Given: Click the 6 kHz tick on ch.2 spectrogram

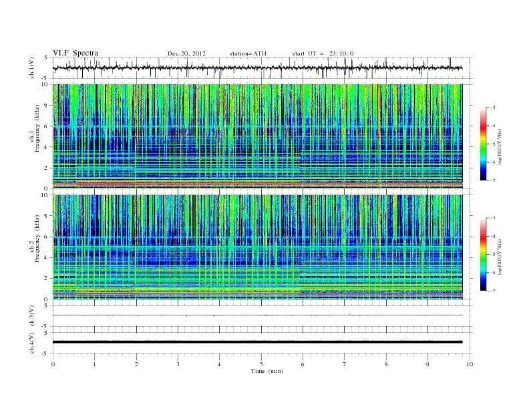Looking at the screenshot, I should coord(46,237).
